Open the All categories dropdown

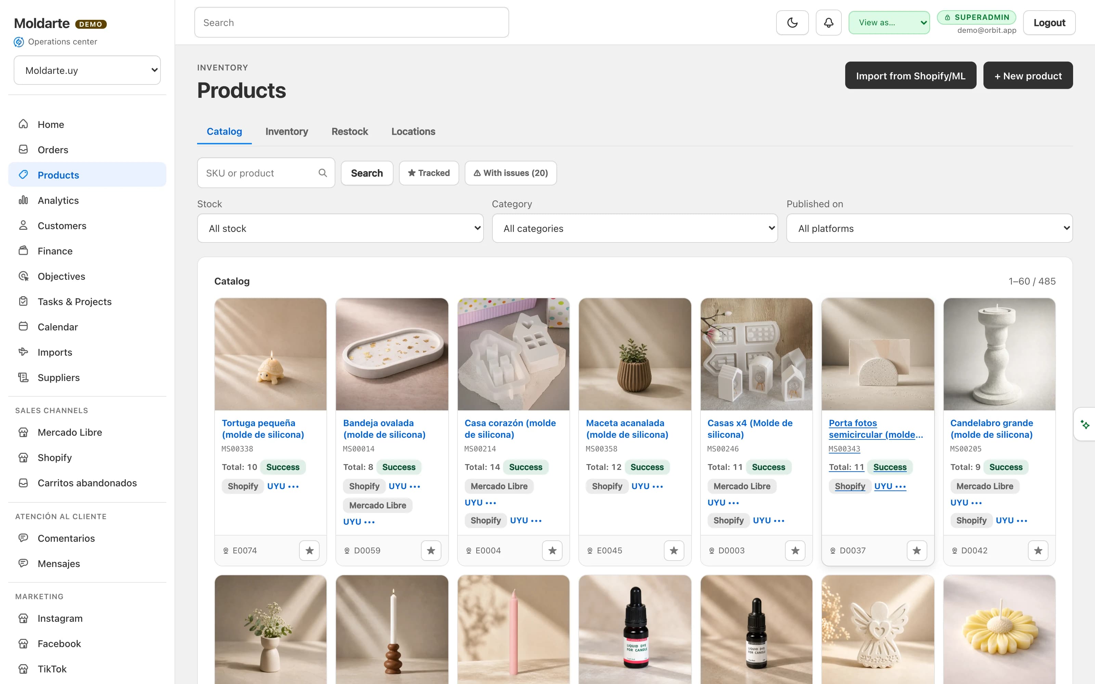(x=635, y=228)
